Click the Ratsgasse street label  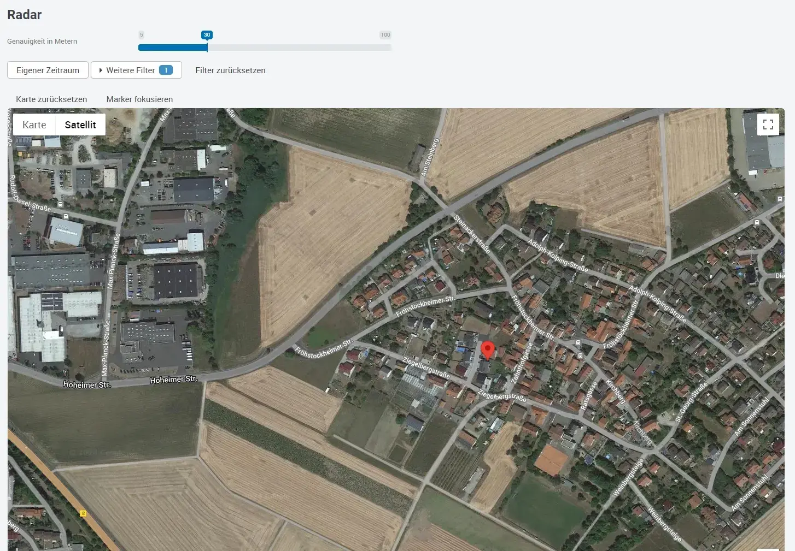[588, 395]
